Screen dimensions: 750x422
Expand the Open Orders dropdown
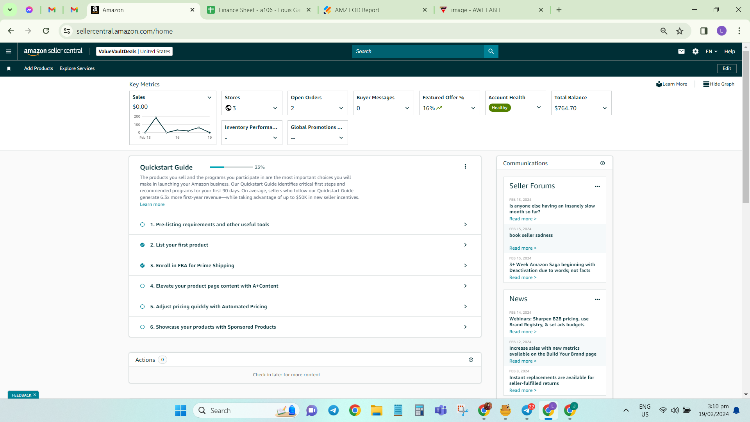click(341, 108)
